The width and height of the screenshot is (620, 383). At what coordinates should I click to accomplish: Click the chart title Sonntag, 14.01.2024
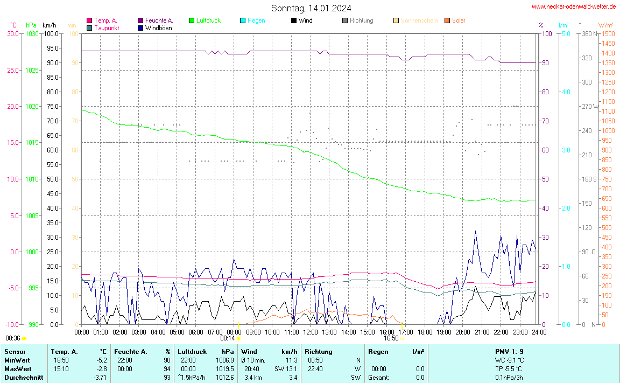(312, 8)
